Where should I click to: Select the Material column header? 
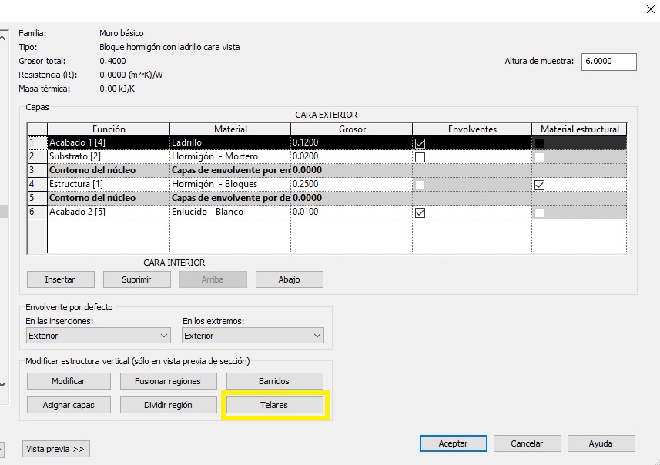pos(230,129)
